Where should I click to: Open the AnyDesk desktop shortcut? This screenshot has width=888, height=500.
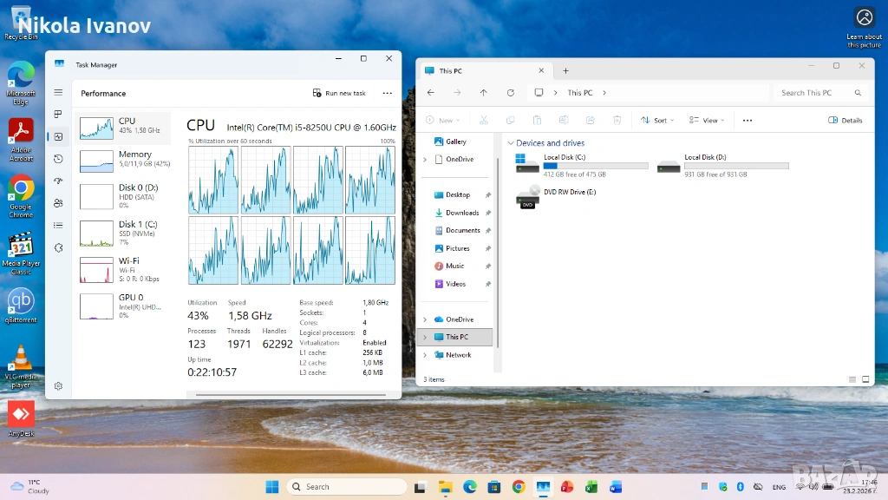21,415
